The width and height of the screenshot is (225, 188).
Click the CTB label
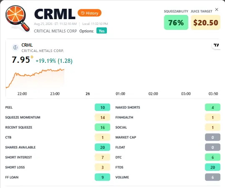point(8,137)
